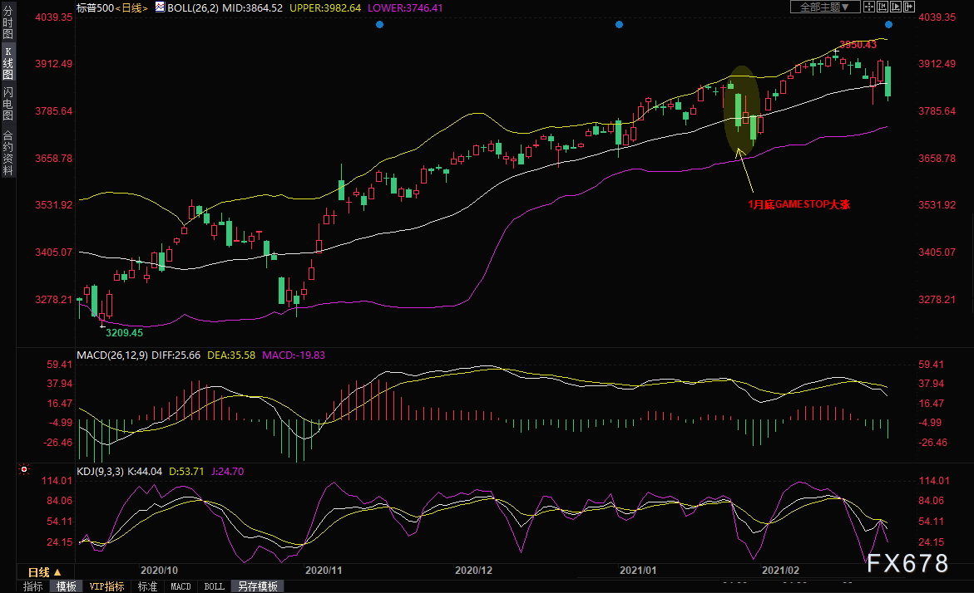The width and height of the screenshot is (974, 593).
Task: Apply the 标准 template
Action: (147, 586)
